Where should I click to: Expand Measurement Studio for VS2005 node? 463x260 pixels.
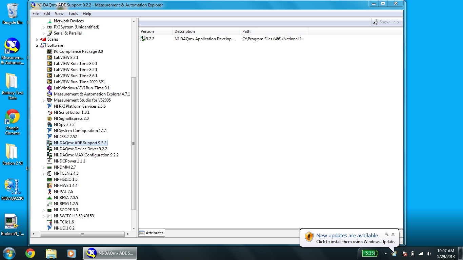point(43,100)
